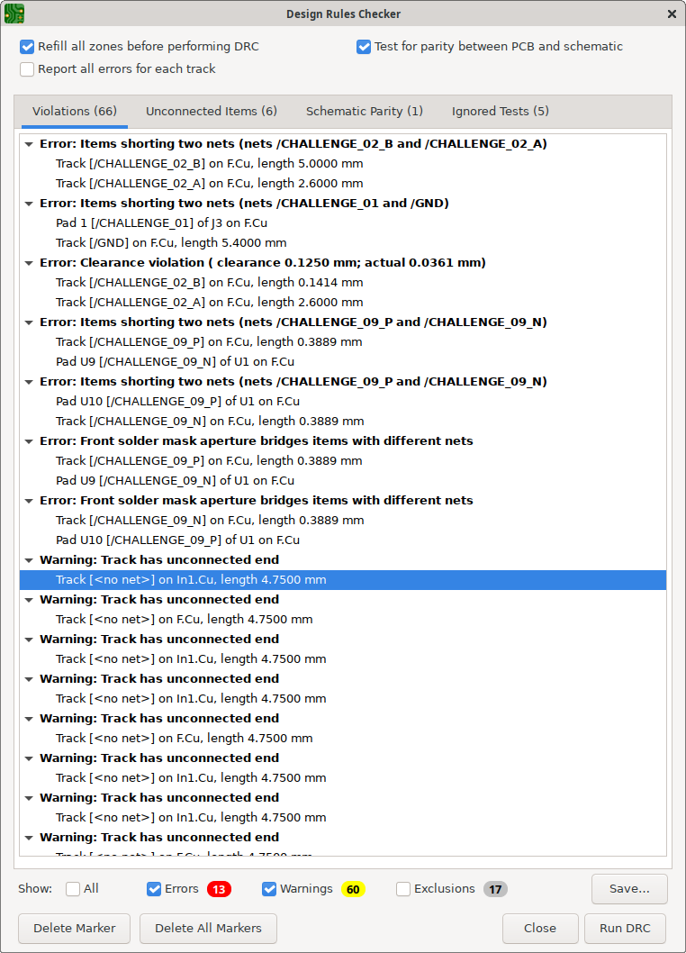
Task: Open the Ignored Tests tab
Action: tap(500, 112)
